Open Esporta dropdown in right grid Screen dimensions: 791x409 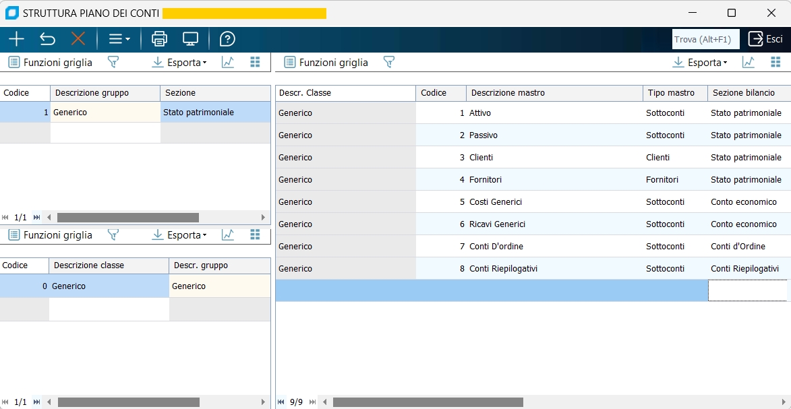[x=700, y=62]
